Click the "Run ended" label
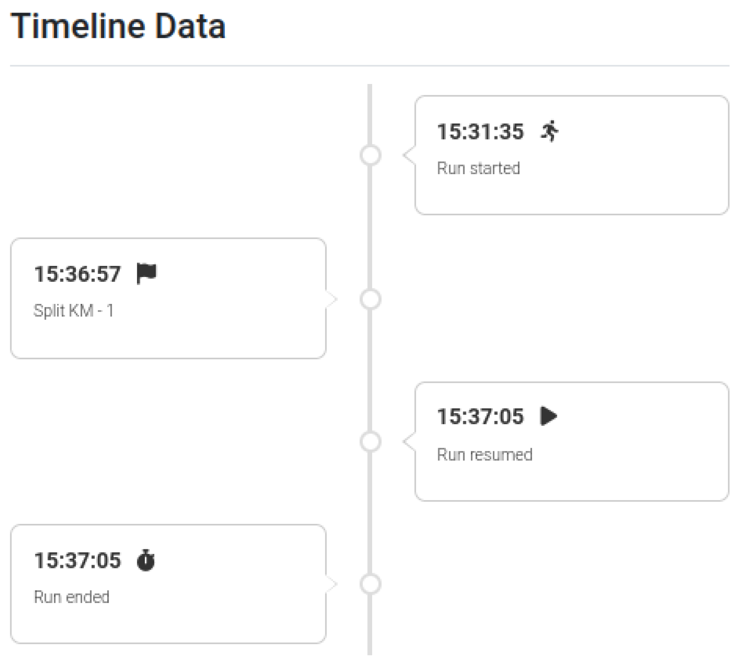Viewport: 743px width, 668px height. click(72, 597)
